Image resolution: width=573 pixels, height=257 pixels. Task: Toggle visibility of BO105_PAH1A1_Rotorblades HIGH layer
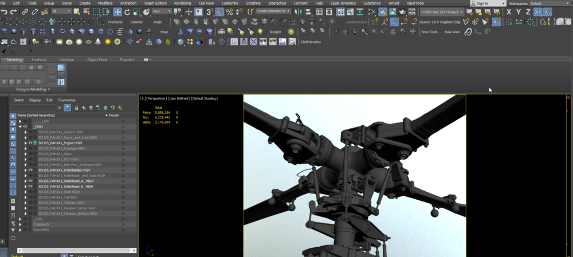pyautogui.click(x=31, y=170)
